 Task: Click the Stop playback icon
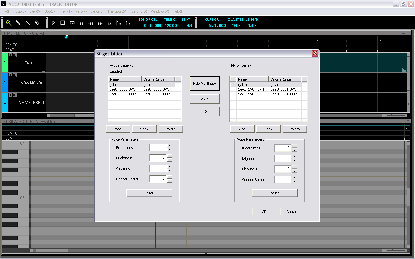coord(62,23)
